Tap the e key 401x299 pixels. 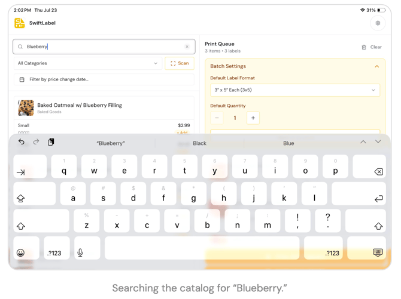[124, 167]
